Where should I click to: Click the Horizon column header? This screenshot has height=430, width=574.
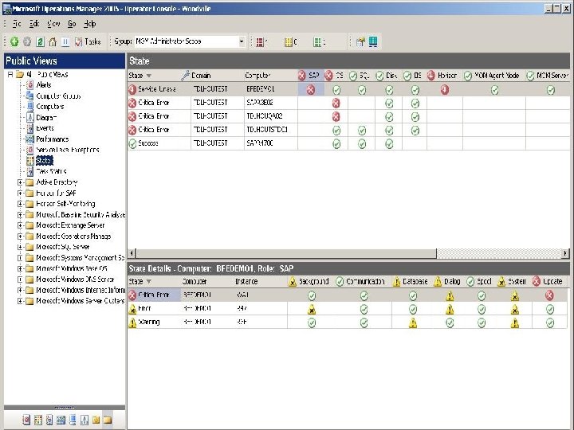(444, 76)
